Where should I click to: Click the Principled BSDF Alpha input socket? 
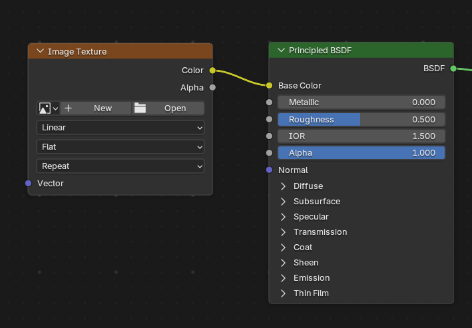270,153
